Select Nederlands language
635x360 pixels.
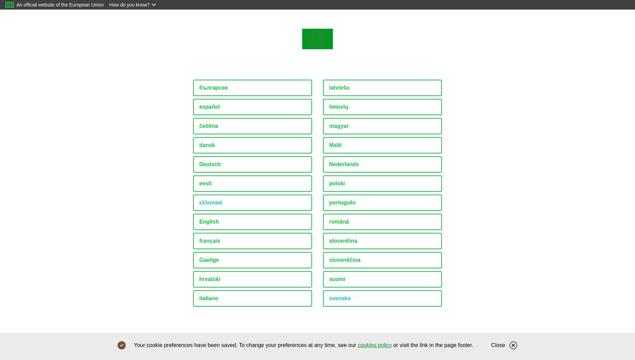(x=382, y=164)
